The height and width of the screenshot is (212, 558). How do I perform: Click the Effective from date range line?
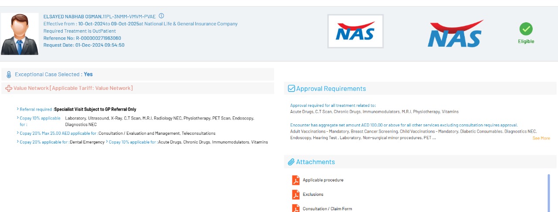(x=140, y=24)
